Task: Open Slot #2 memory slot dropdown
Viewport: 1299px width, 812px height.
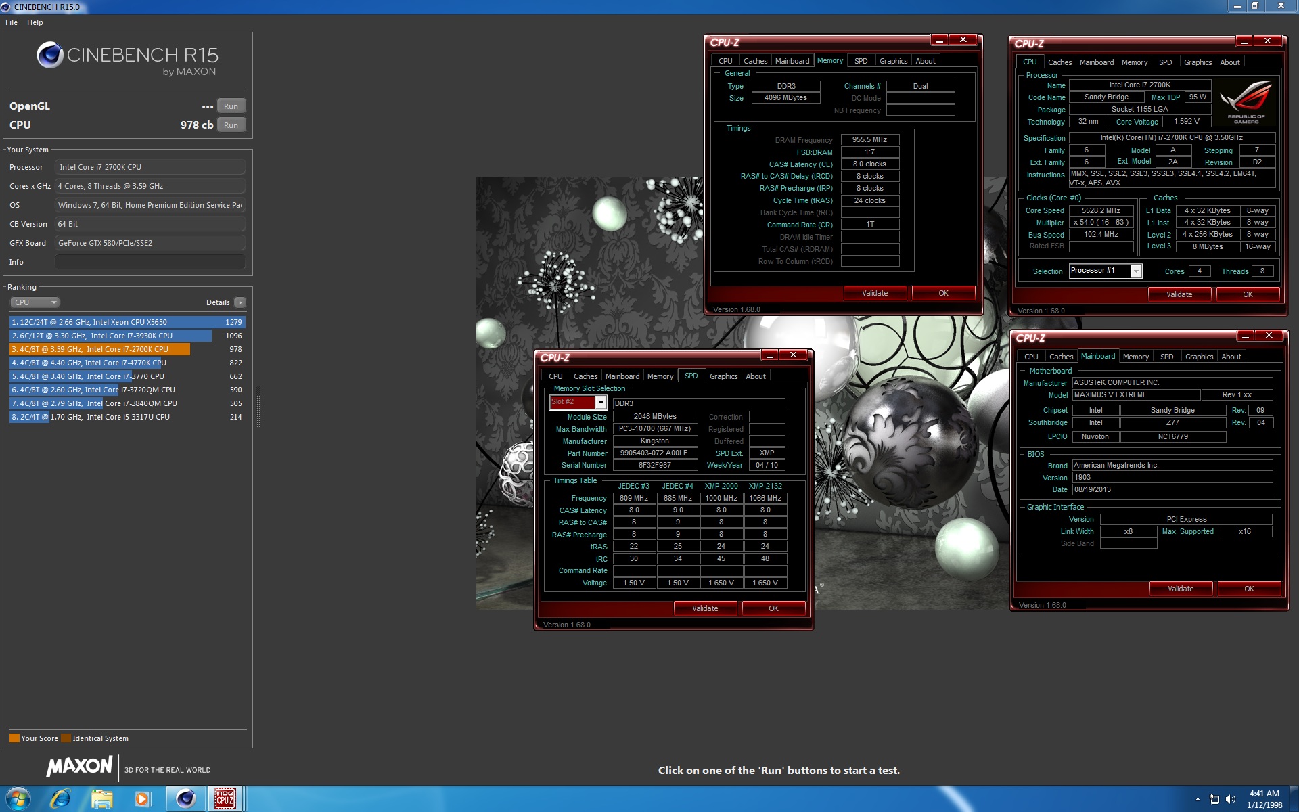Action: 600,403
